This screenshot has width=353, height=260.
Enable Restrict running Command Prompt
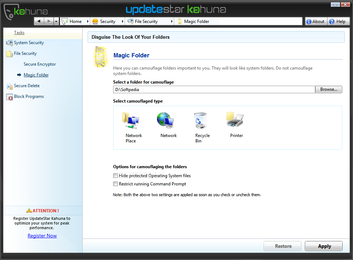pos(116,184)
